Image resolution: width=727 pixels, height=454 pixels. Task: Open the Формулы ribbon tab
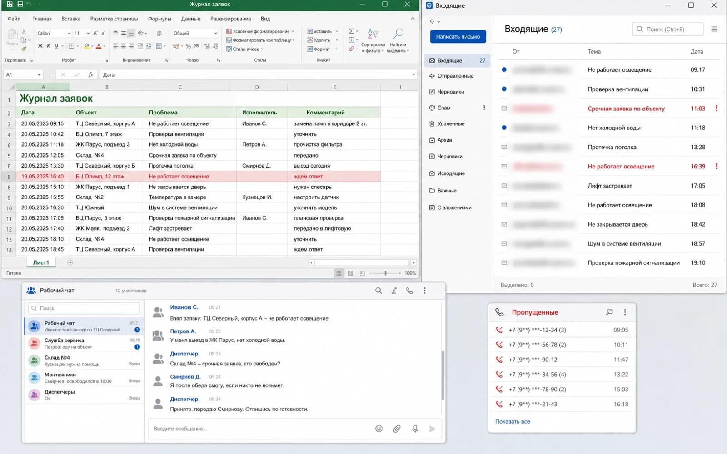tap(159, 19)
